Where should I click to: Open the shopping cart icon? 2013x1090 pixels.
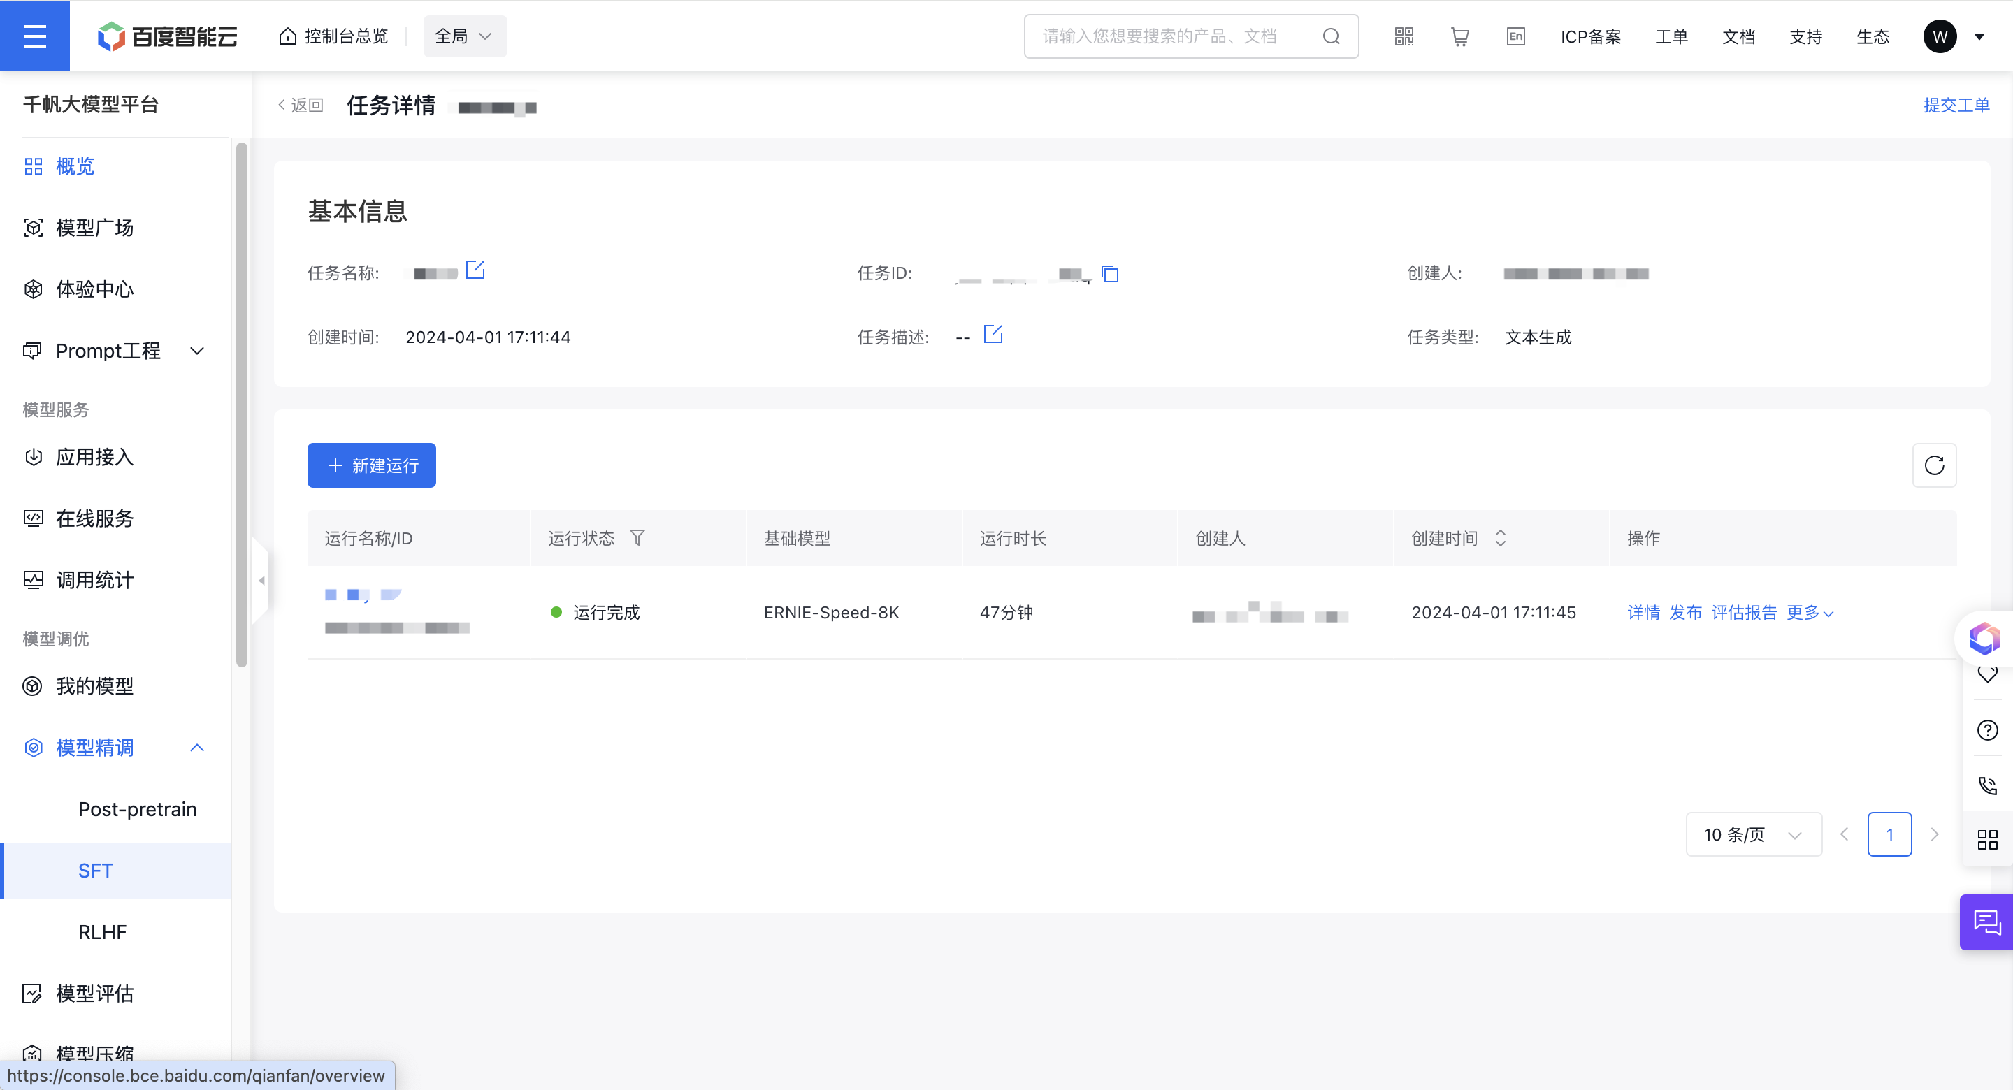[1459, 36]
